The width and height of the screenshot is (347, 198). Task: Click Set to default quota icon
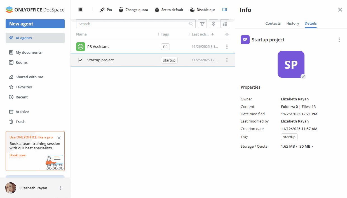(157, 10)
